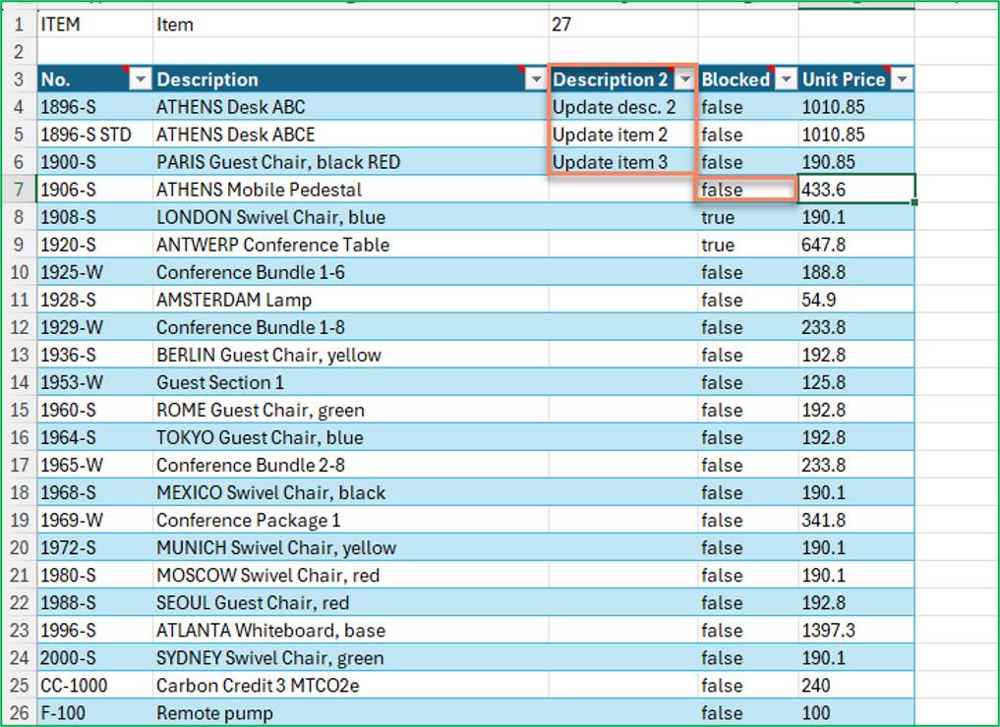Click the true cell for LONDON Swivel Chair
Screen dimensions: 1000x727
point(747,217)
